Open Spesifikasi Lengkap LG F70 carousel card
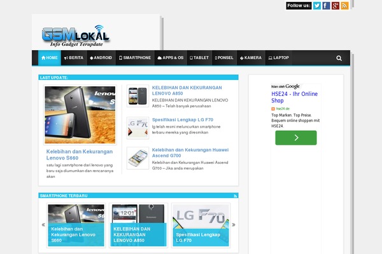This screenshot has height=254, width=382. [201, 225]
